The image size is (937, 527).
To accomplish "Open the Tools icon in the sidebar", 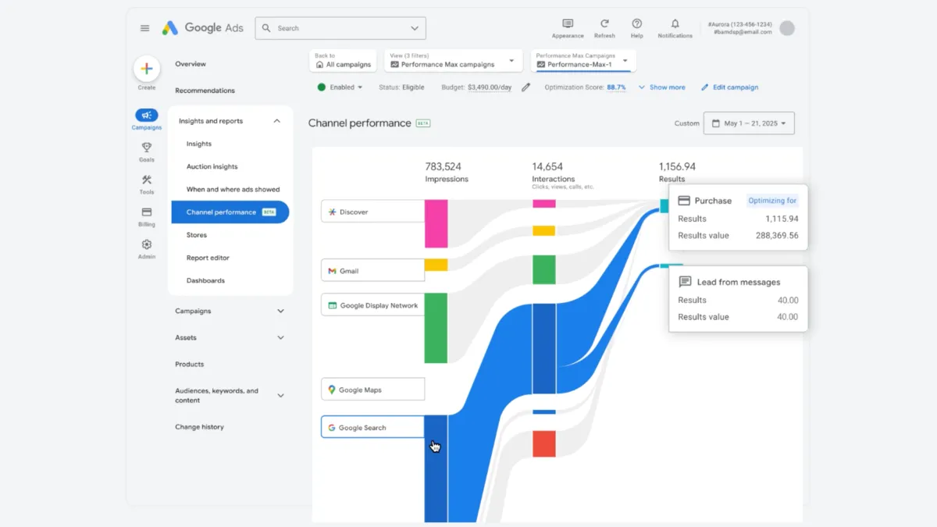I will (x=146, y=181).
